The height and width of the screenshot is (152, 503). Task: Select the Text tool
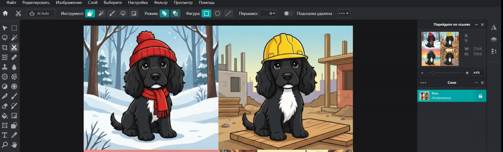5,135
